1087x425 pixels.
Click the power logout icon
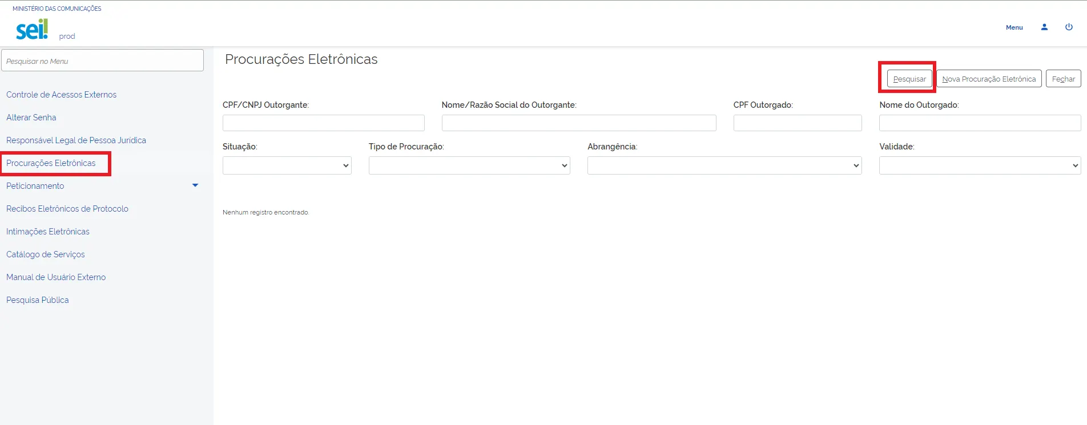[x=1069, y=27]
